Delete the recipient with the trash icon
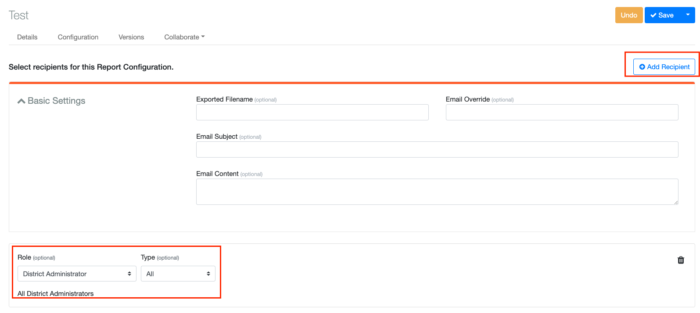Screen dimensions: 700x313 pos(681,260)
